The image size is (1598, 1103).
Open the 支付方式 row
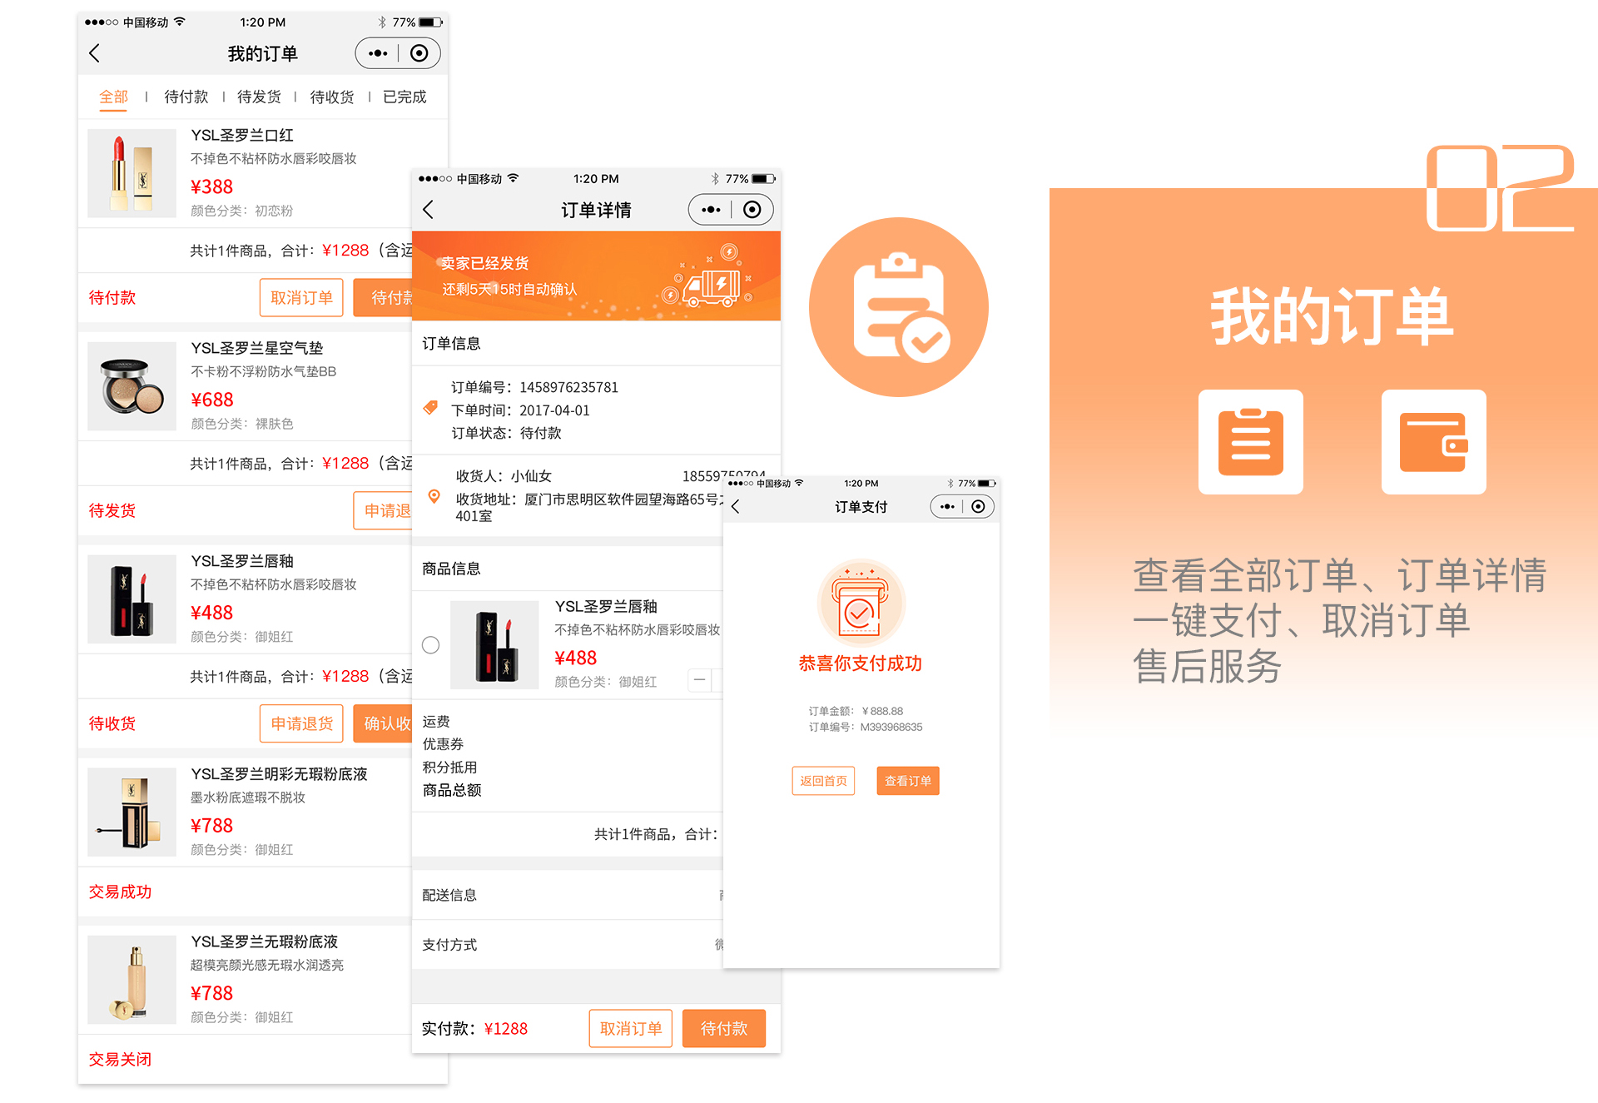pos(568,945)
